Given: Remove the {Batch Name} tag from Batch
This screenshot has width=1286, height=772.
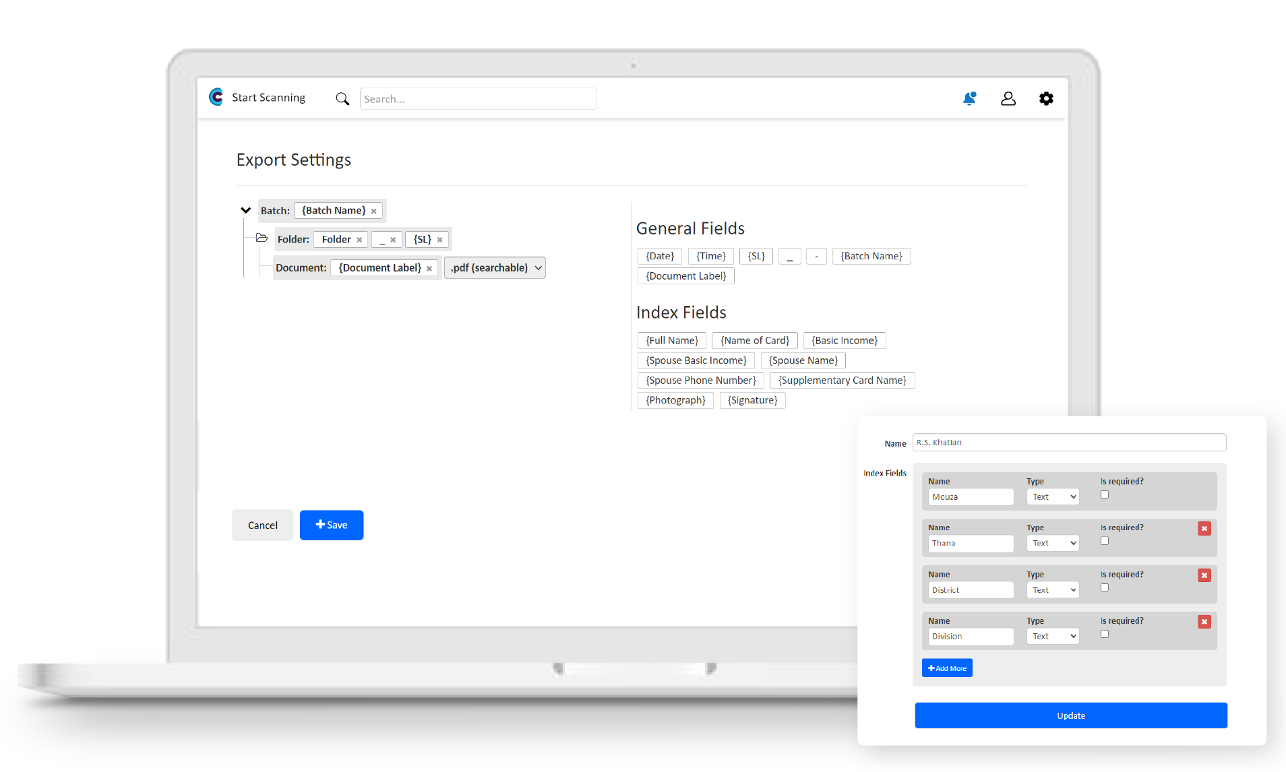Looking at the screenshot, I should [x=373, y=211].
